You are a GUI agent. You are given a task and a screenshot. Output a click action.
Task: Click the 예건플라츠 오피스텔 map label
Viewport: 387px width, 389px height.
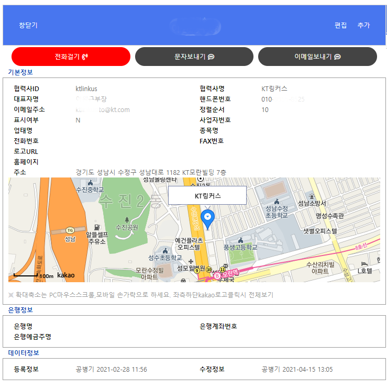[x=189, y=243]
